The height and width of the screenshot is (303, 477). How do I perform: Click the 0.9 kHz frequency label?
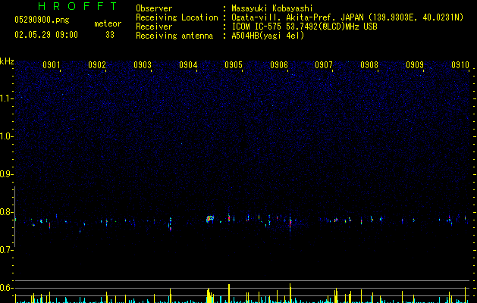click(7, 174)
